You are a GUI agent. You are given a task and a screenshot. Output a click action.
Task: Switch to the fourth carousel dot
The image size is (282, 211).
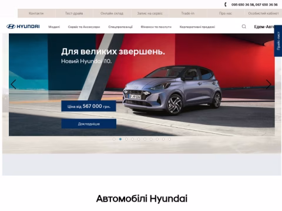coord(133,139)
